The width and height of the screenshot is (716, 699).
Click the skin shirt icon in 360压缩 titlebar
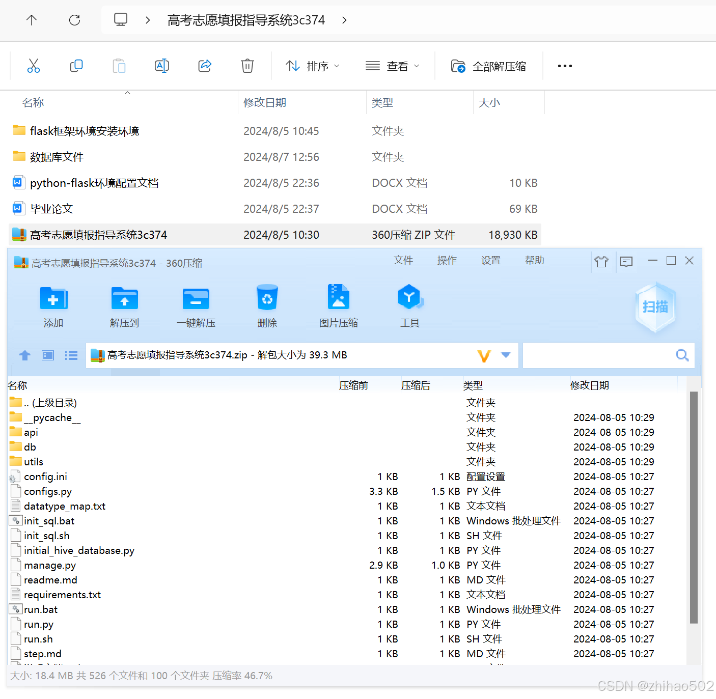(601, 262)
